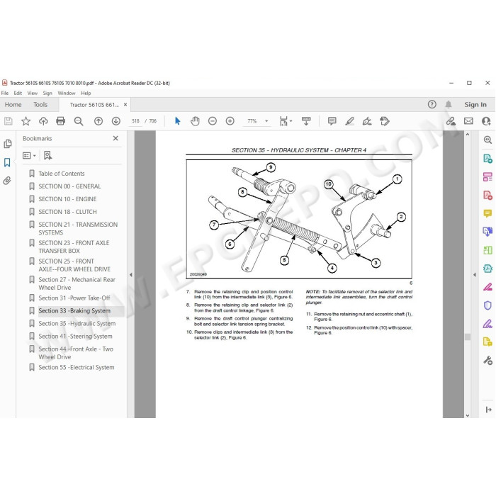Click find current bookmark icon
The height and width of the screenshot is (496, 496).
point(47,155)
